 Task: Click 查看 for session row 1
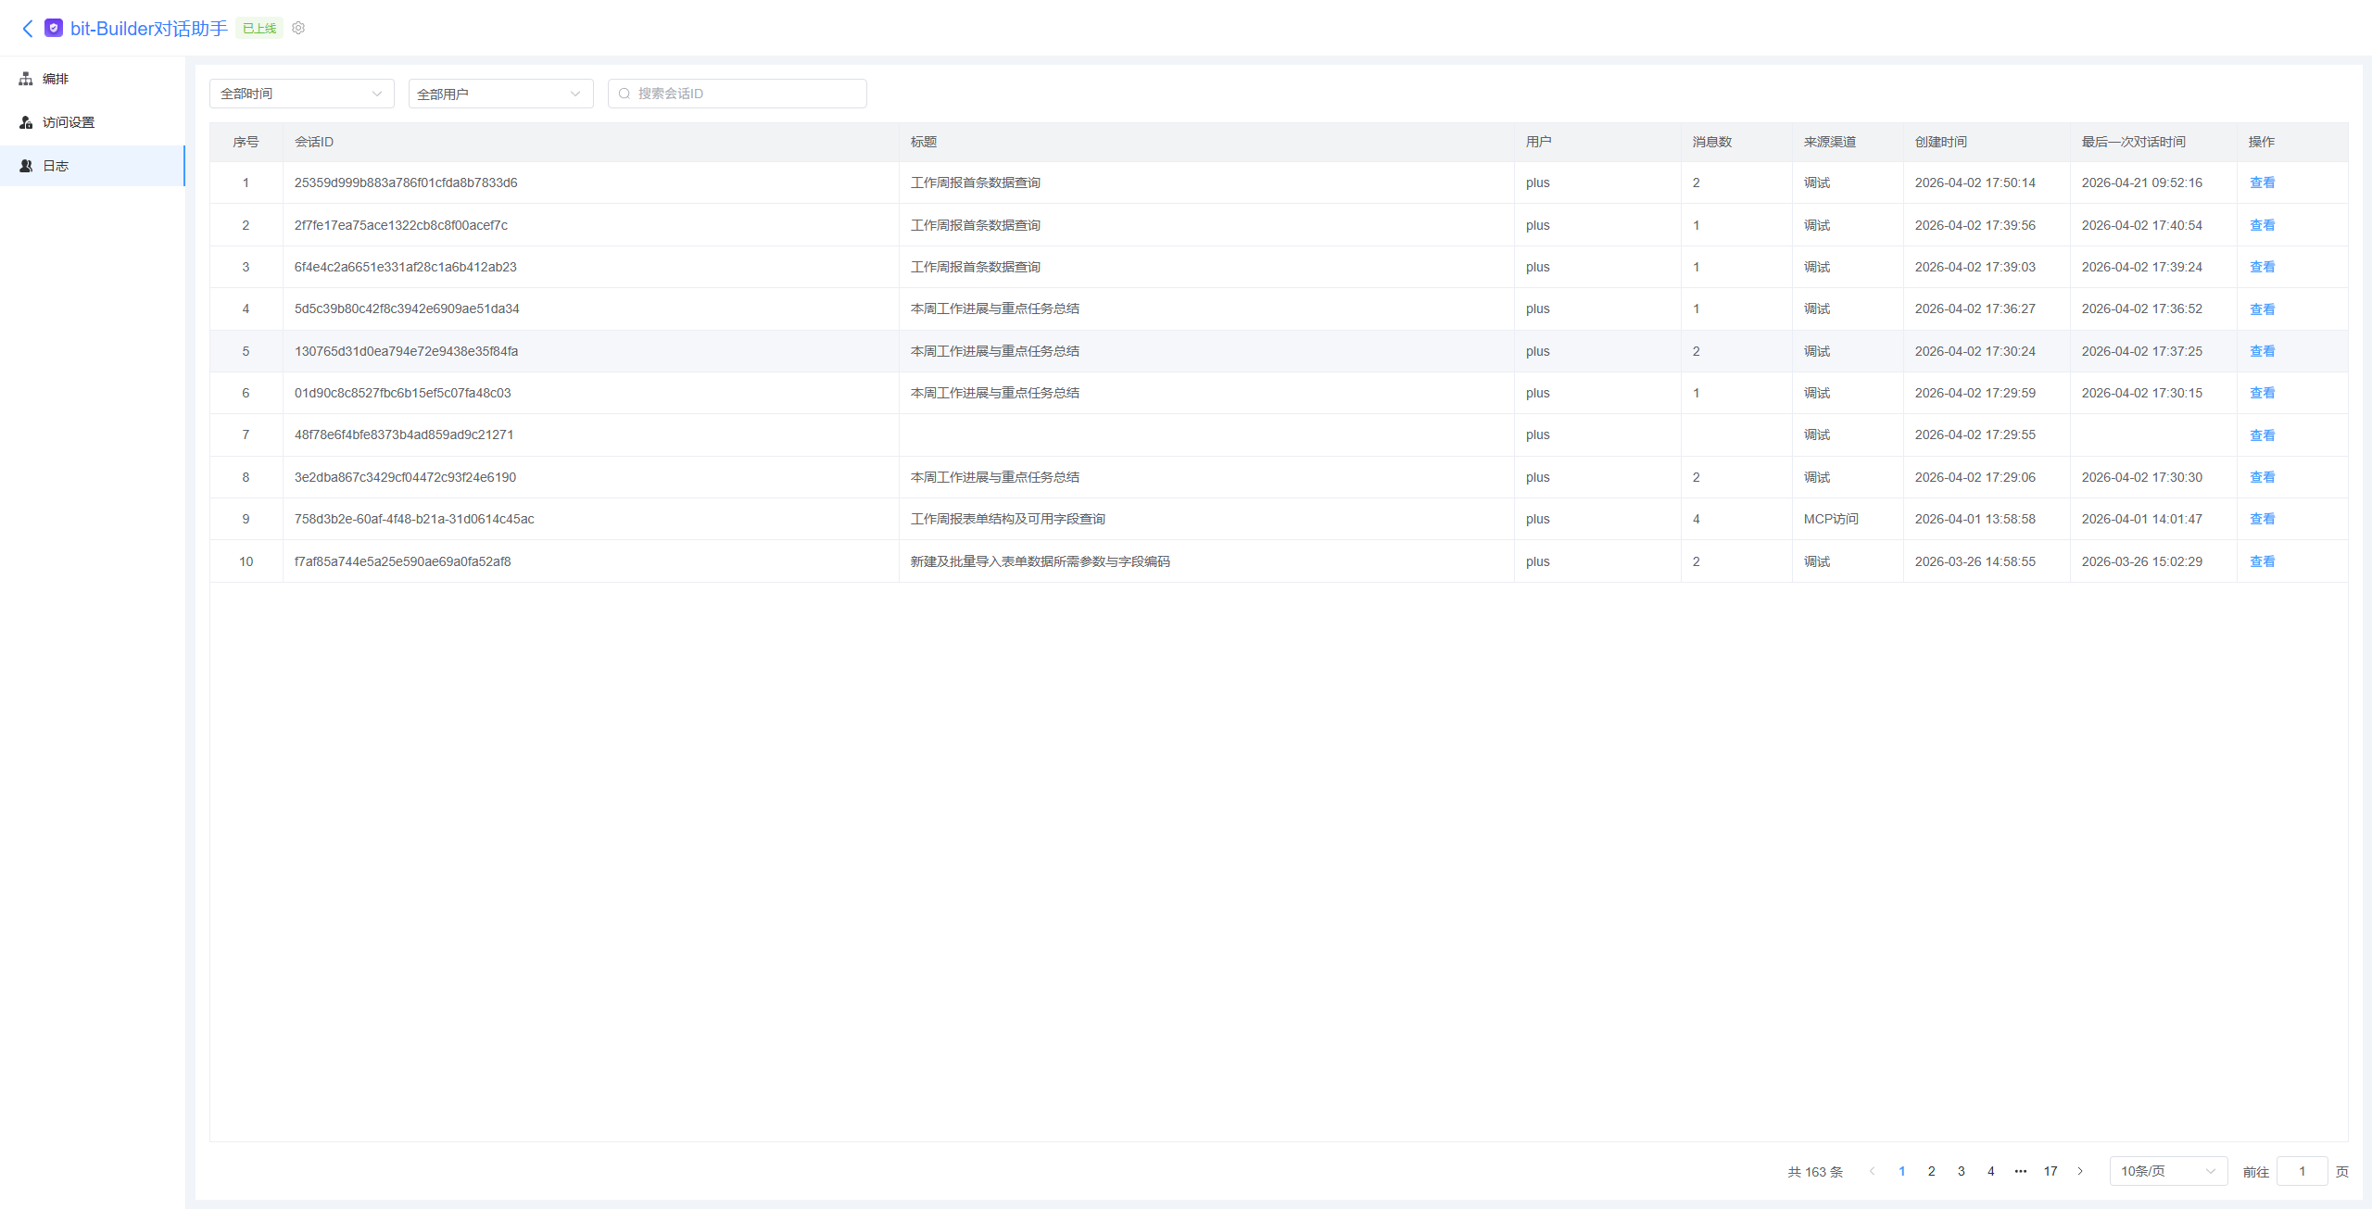coord(2262,183)
